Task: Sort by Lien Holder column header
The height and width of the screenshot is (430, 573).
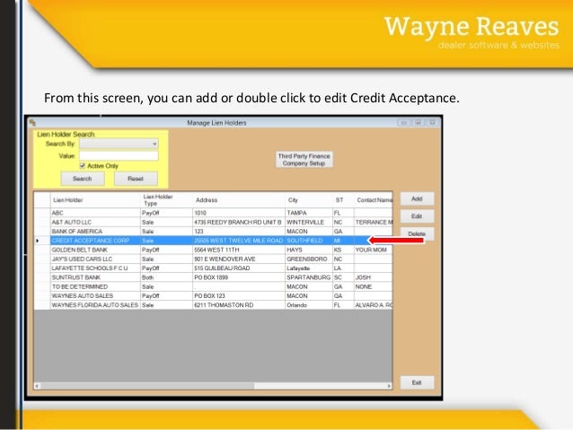Action: pyautogui.click(x=95, y=200)
